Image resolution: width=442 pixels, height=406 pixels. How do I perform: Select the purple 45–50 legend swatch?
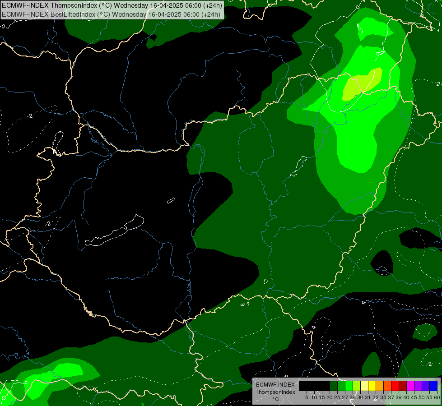[418, 386]
